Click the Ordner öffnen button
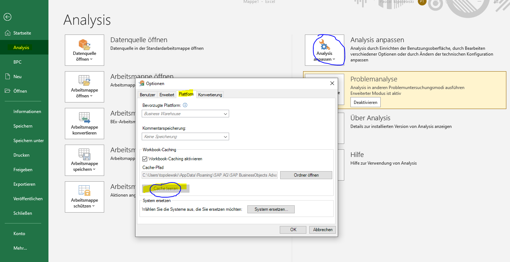 [306, 175]
